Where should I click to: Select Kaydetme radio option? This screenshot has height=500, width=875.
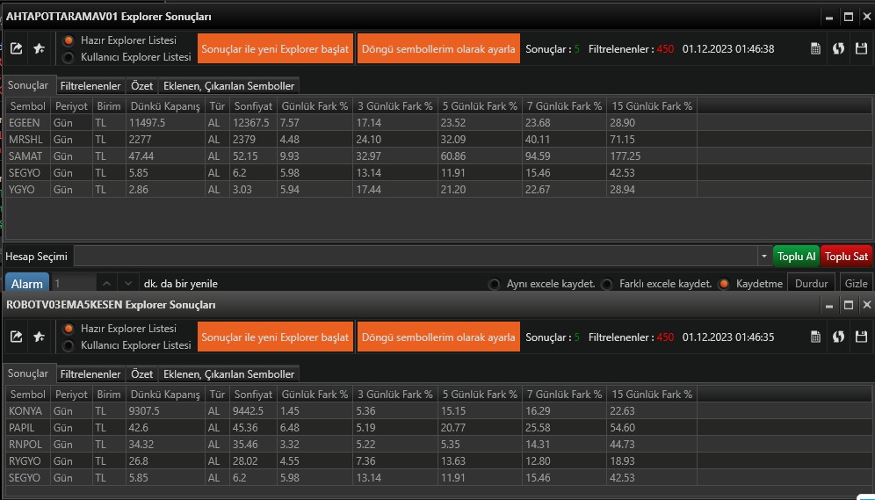(x=724, y=284)
